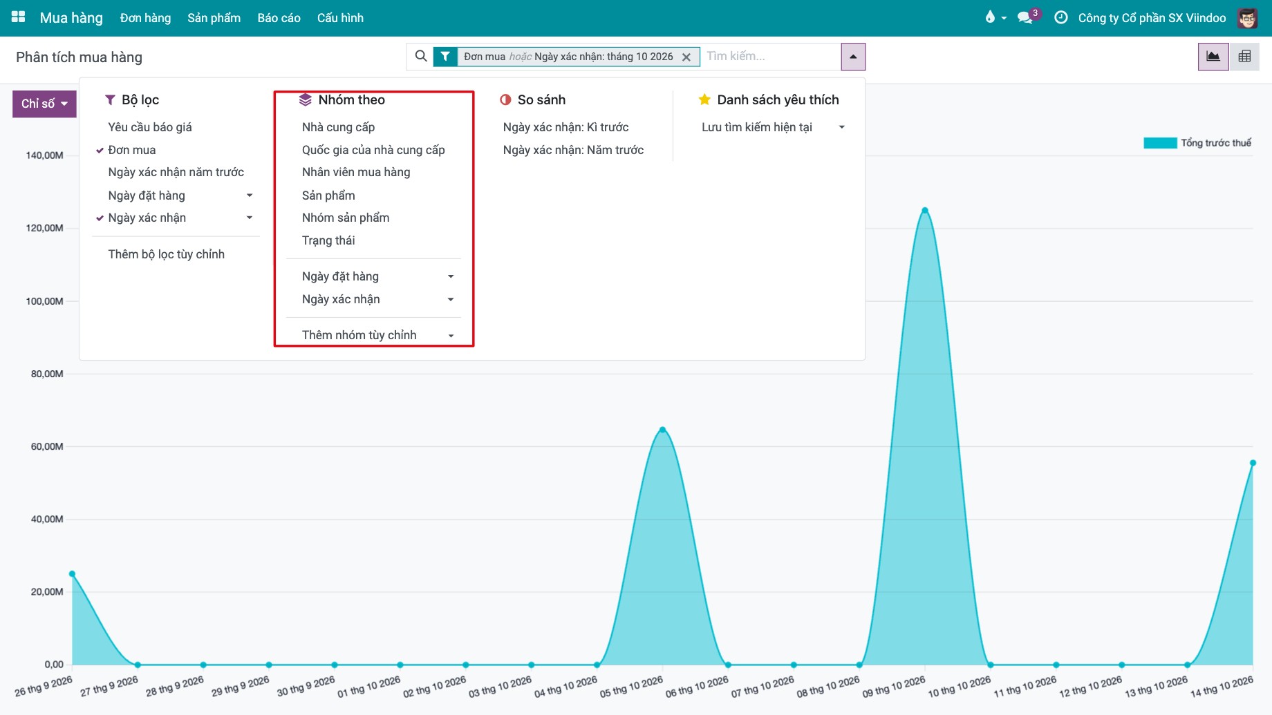The image size is (1272, 715).
Task: Click Thêm bộ lọc tùy chỉnh
Action: coord(166,254)
